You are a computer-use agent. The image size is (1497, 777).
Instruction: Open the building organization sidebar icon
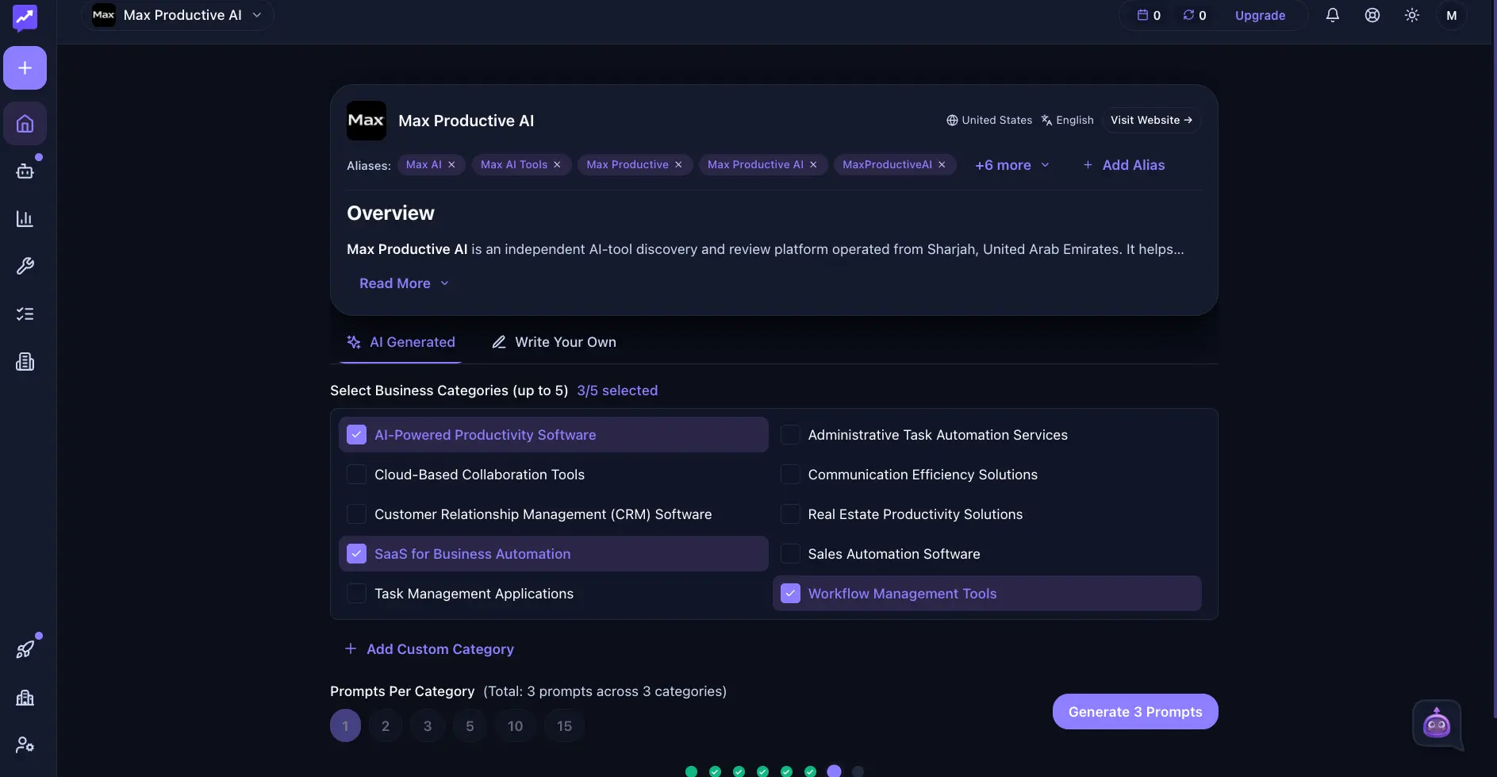pyautogui.click(x=25, y=697)
